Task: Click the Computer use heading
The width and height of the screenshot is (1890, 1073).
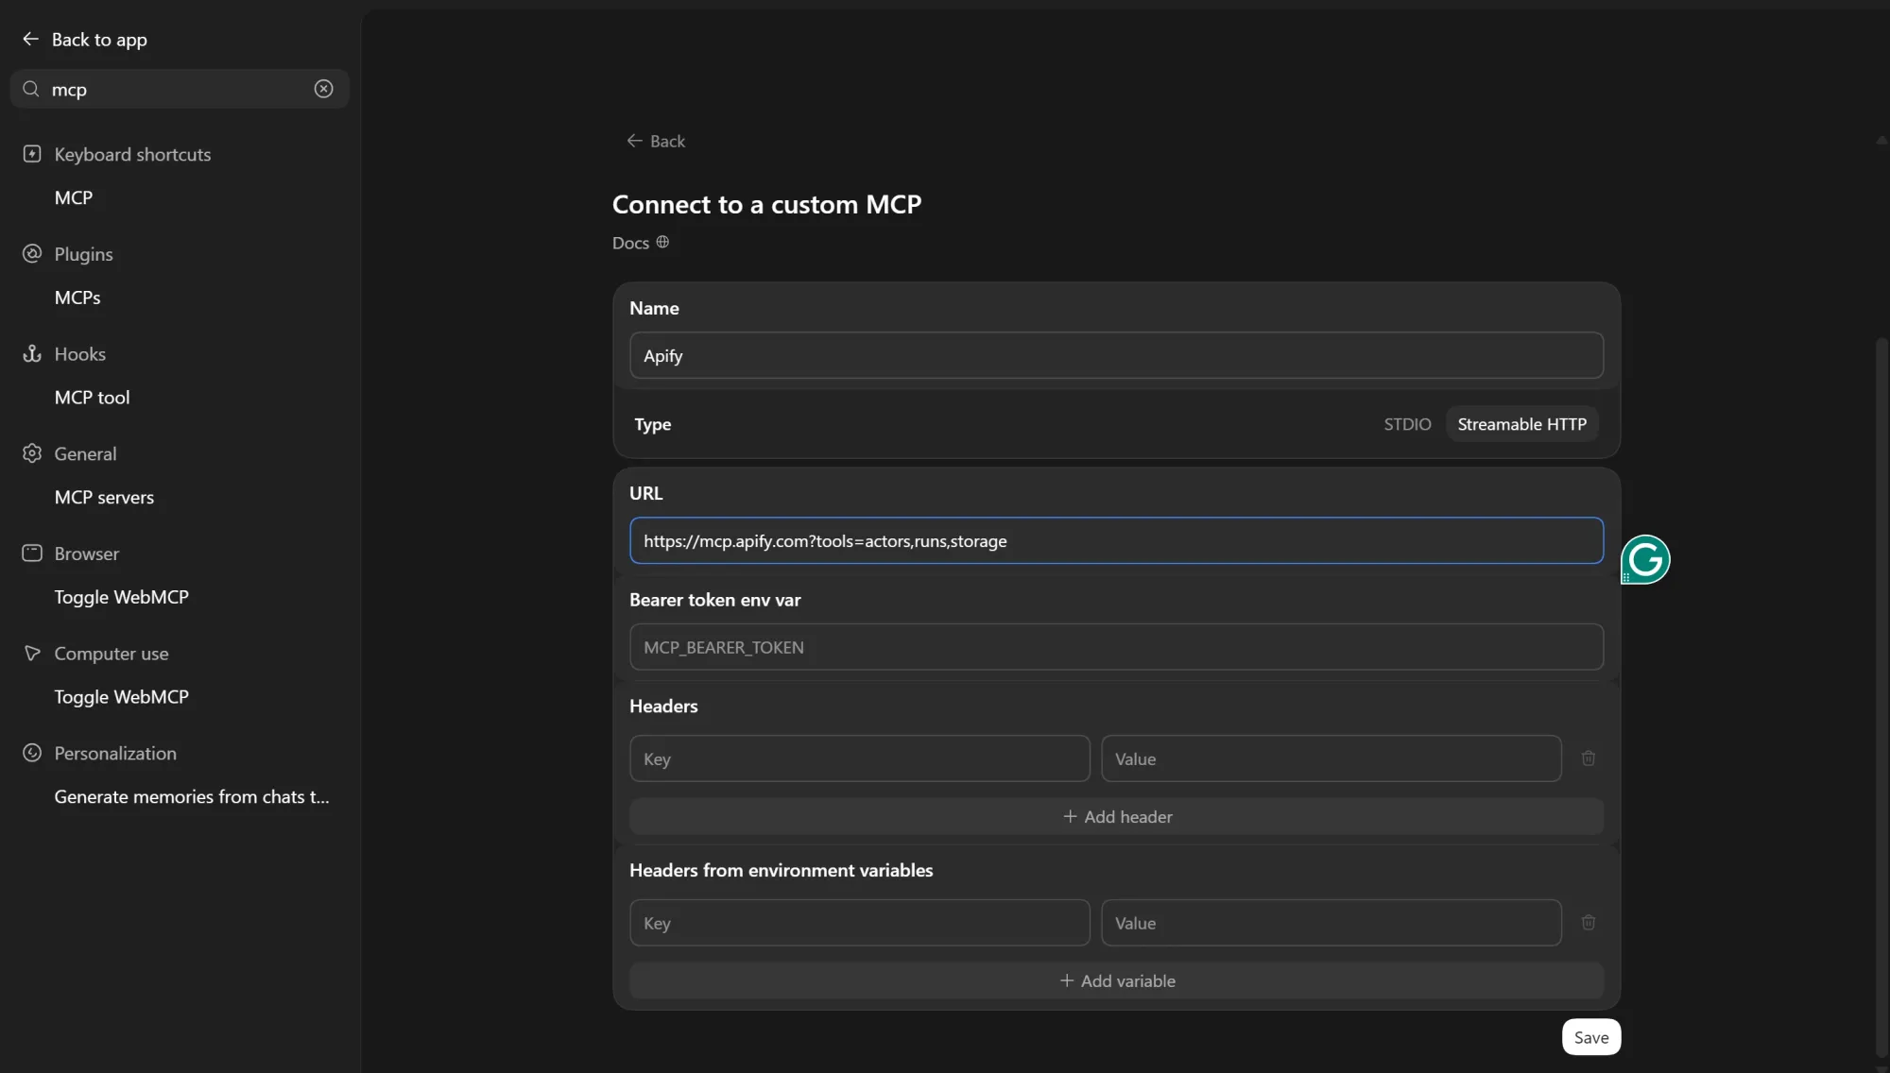Action: coord(111,654)
